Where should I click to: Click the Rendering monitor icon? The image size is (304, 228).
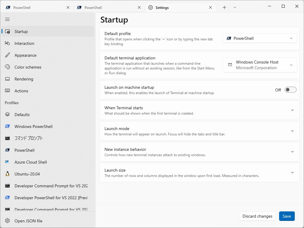click(8, 79)
